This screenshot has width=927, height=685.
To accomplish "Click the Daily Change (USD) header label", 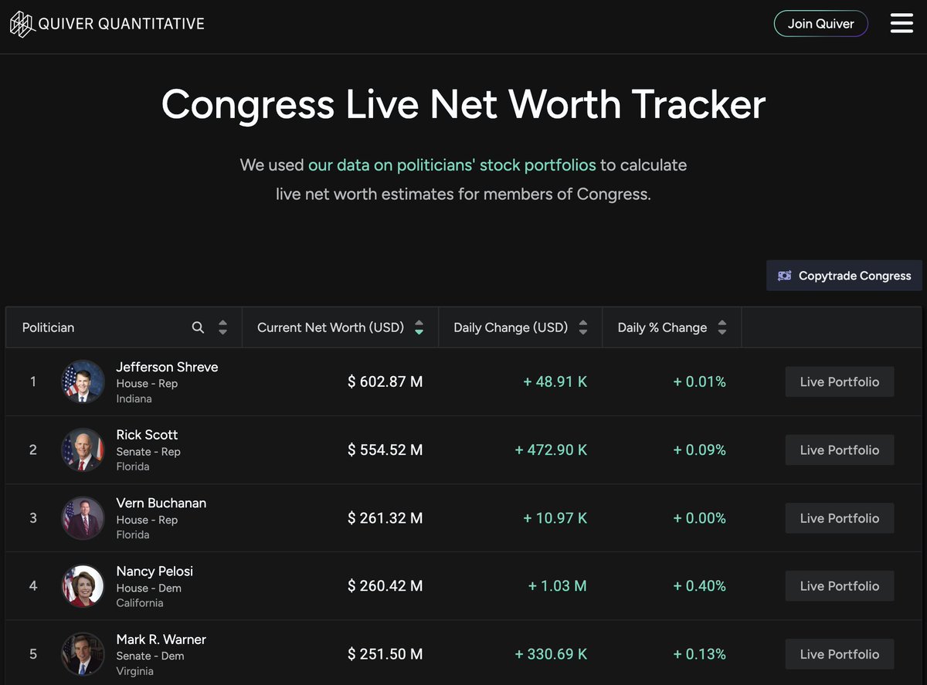I will point(511,327).
